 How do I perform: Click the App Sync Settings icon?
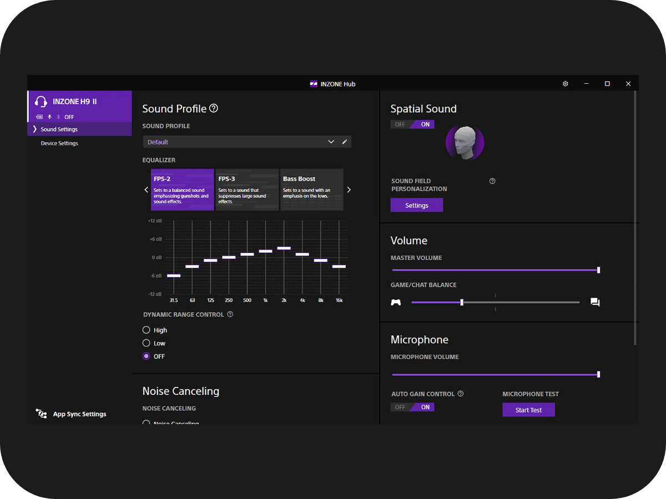point(41,414)
